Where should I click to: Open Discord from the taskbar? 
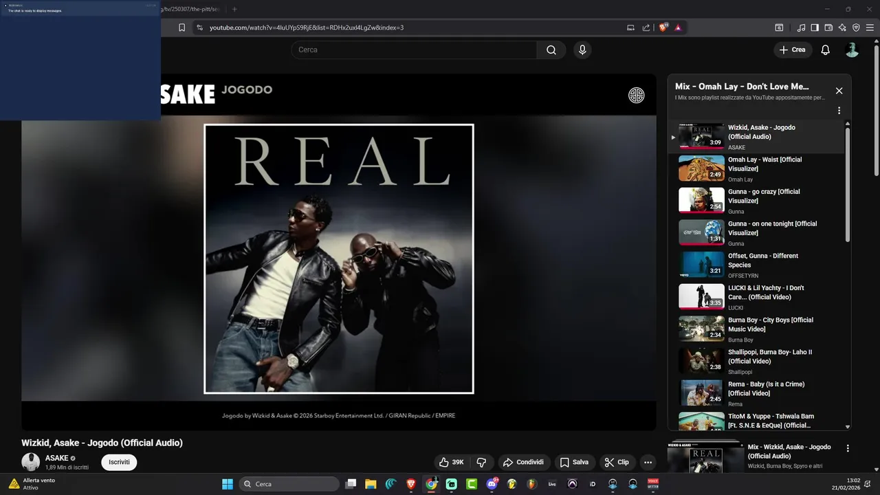pos(492,484)
